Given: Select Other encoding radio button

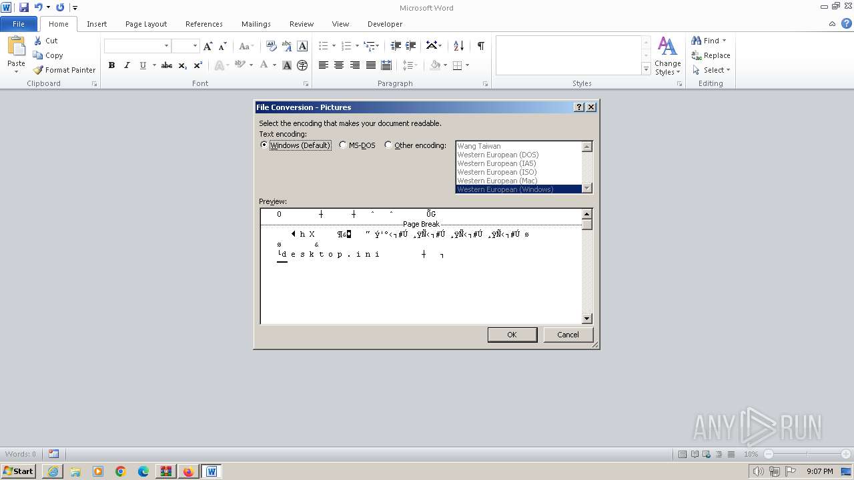Looking at the screenshot, I should (388, 145).
